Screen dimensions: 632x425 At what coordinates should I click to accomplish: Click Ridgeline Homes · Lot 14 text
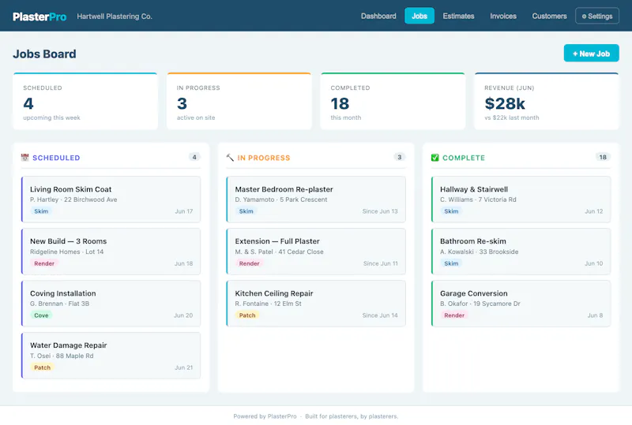coord(66,252)
